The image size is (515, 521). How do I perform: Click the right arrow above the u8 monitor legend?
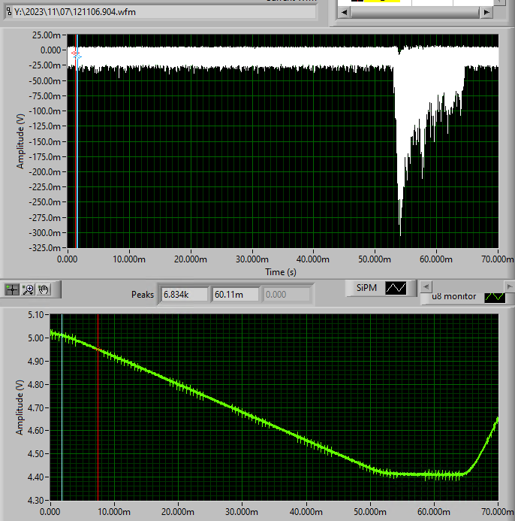click(509, 286)
